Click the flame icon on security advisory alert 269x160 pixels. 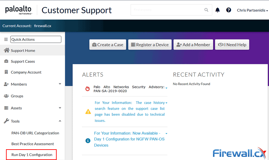pyautogui.click(x=88, y=89)
